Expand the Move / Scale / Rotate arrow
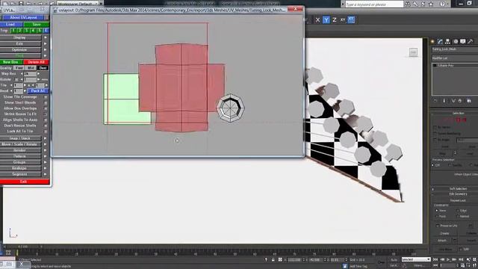This screenshot has width=478, height=269. [46, 144]
